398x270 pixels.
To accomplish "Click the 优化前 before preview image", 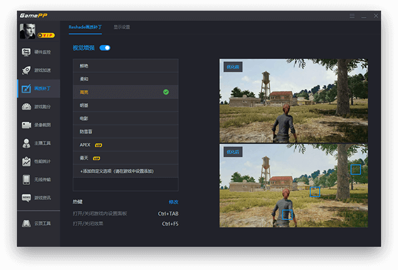I will point(294,101).
